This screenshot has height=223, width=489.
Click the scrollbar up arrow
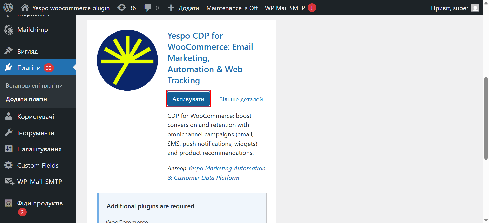(486, 3)
